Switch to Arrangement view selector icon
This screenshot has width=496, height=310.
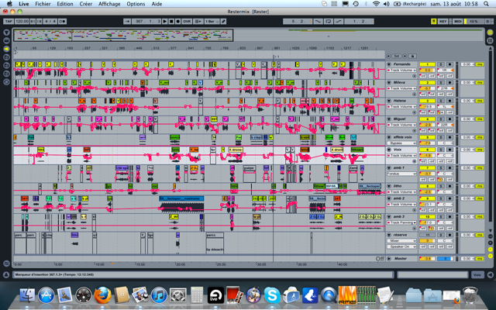click(490, 33)
